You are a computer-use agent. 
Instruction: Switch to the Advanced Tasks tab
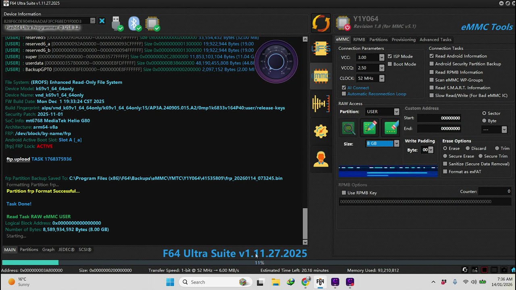435,39
